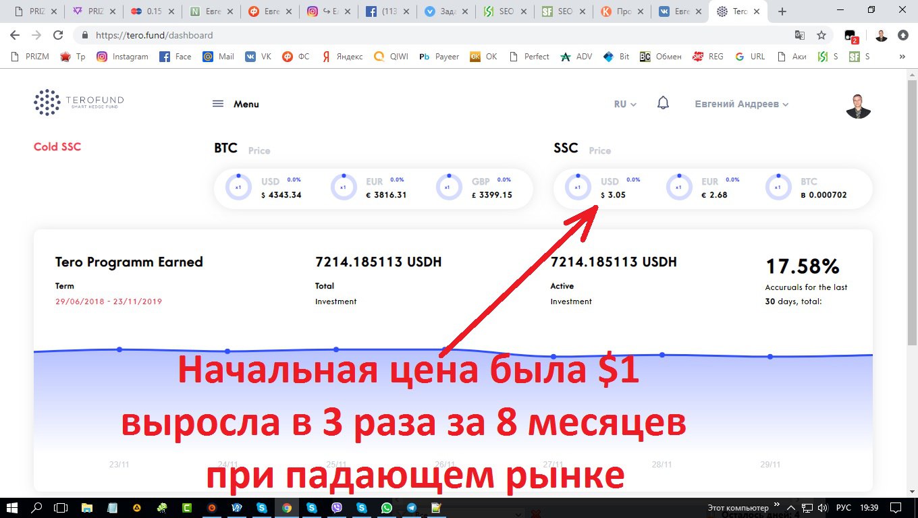Open the QIWI bookmark
Screen dimensions: 918x518
click(391, 57)
